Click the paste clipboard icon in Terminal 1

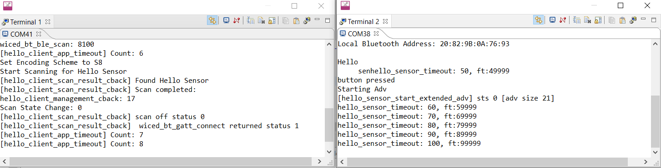click(296, 20)
